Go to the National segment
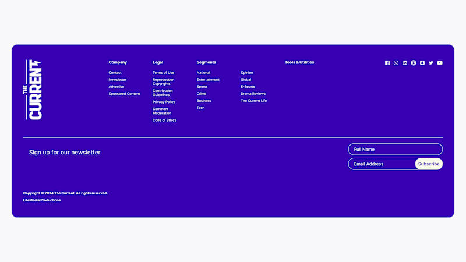Viewport: 466px width, 262px height. [203, 72]
